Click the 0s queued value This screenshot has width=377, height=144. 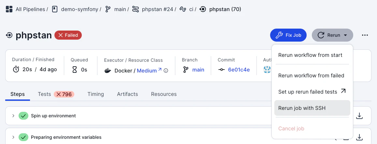pos(84,70)
